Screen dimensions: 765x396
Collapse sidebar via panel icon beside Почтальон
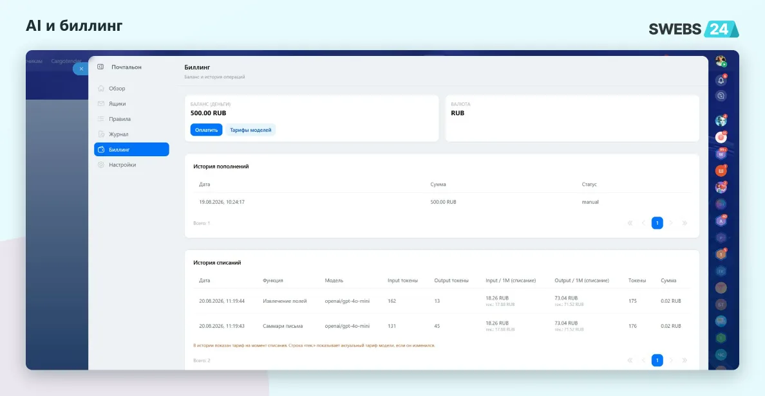point(100,67)
